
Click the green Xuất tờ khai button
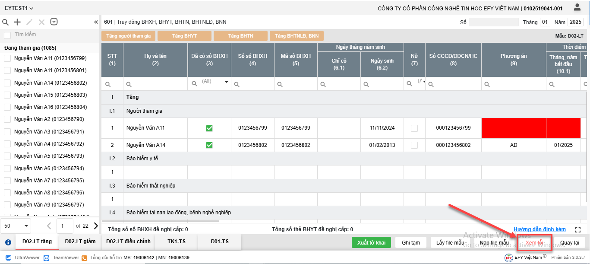click(371, 243)
